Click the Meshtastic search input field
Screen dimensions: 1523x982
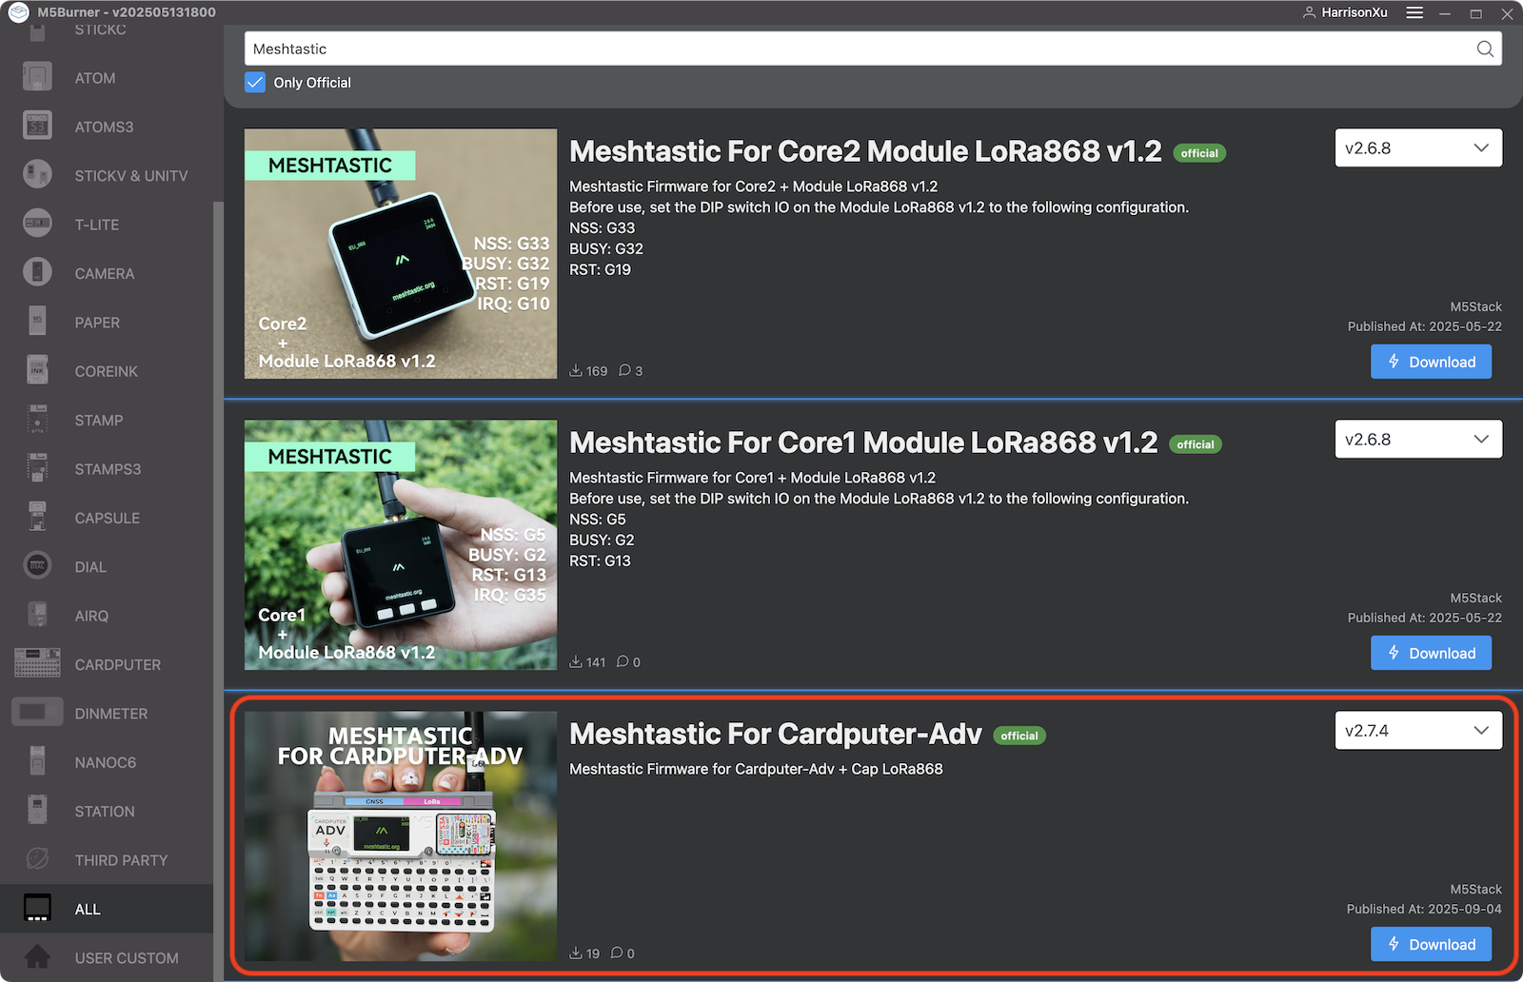pyautogui.click(x=873, y=49)
